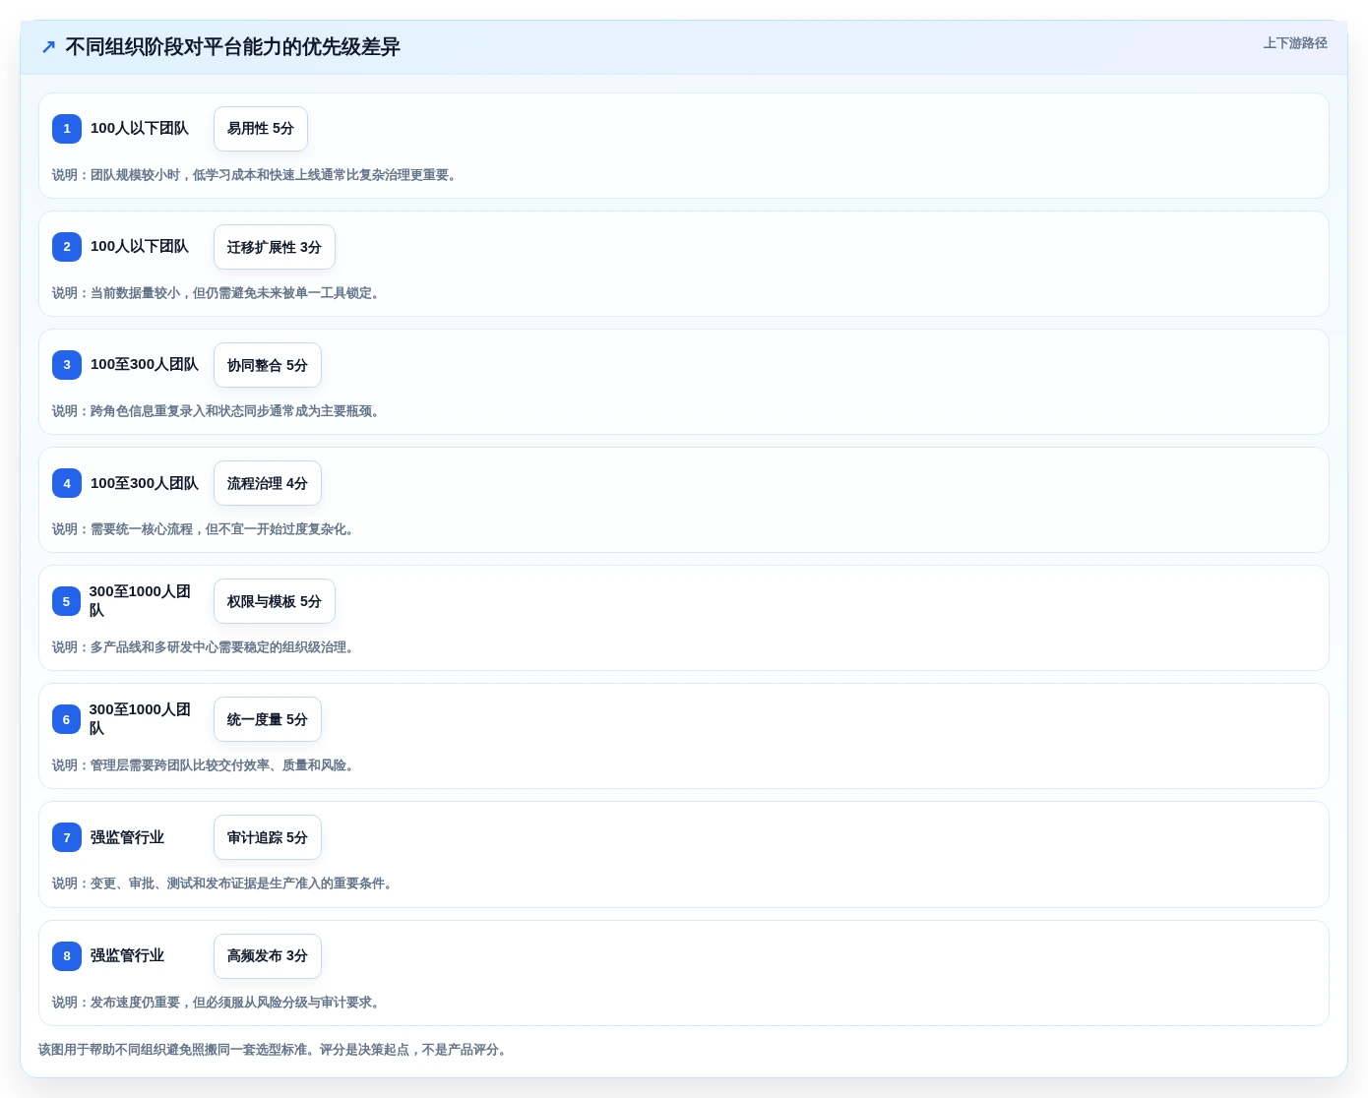Select the number 1 badge
The image size is (1368, 1098).
coord(67,129)
